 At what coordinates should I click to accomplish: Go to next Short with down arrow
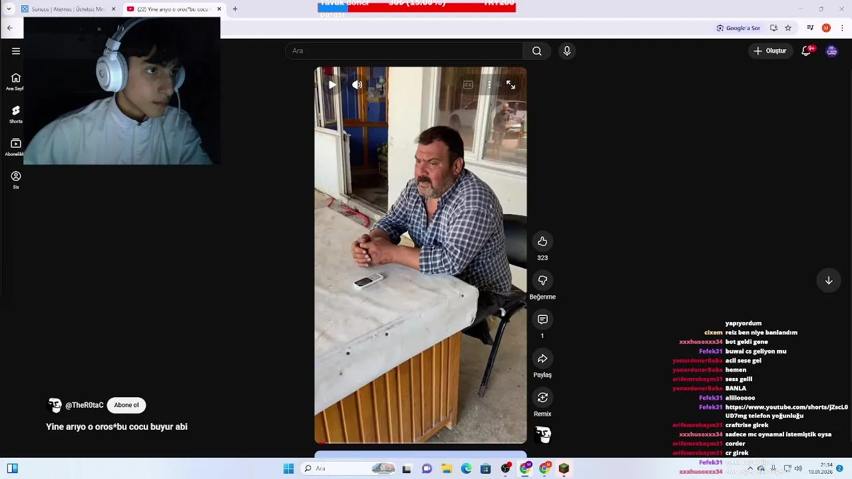[x=829, y=281]
